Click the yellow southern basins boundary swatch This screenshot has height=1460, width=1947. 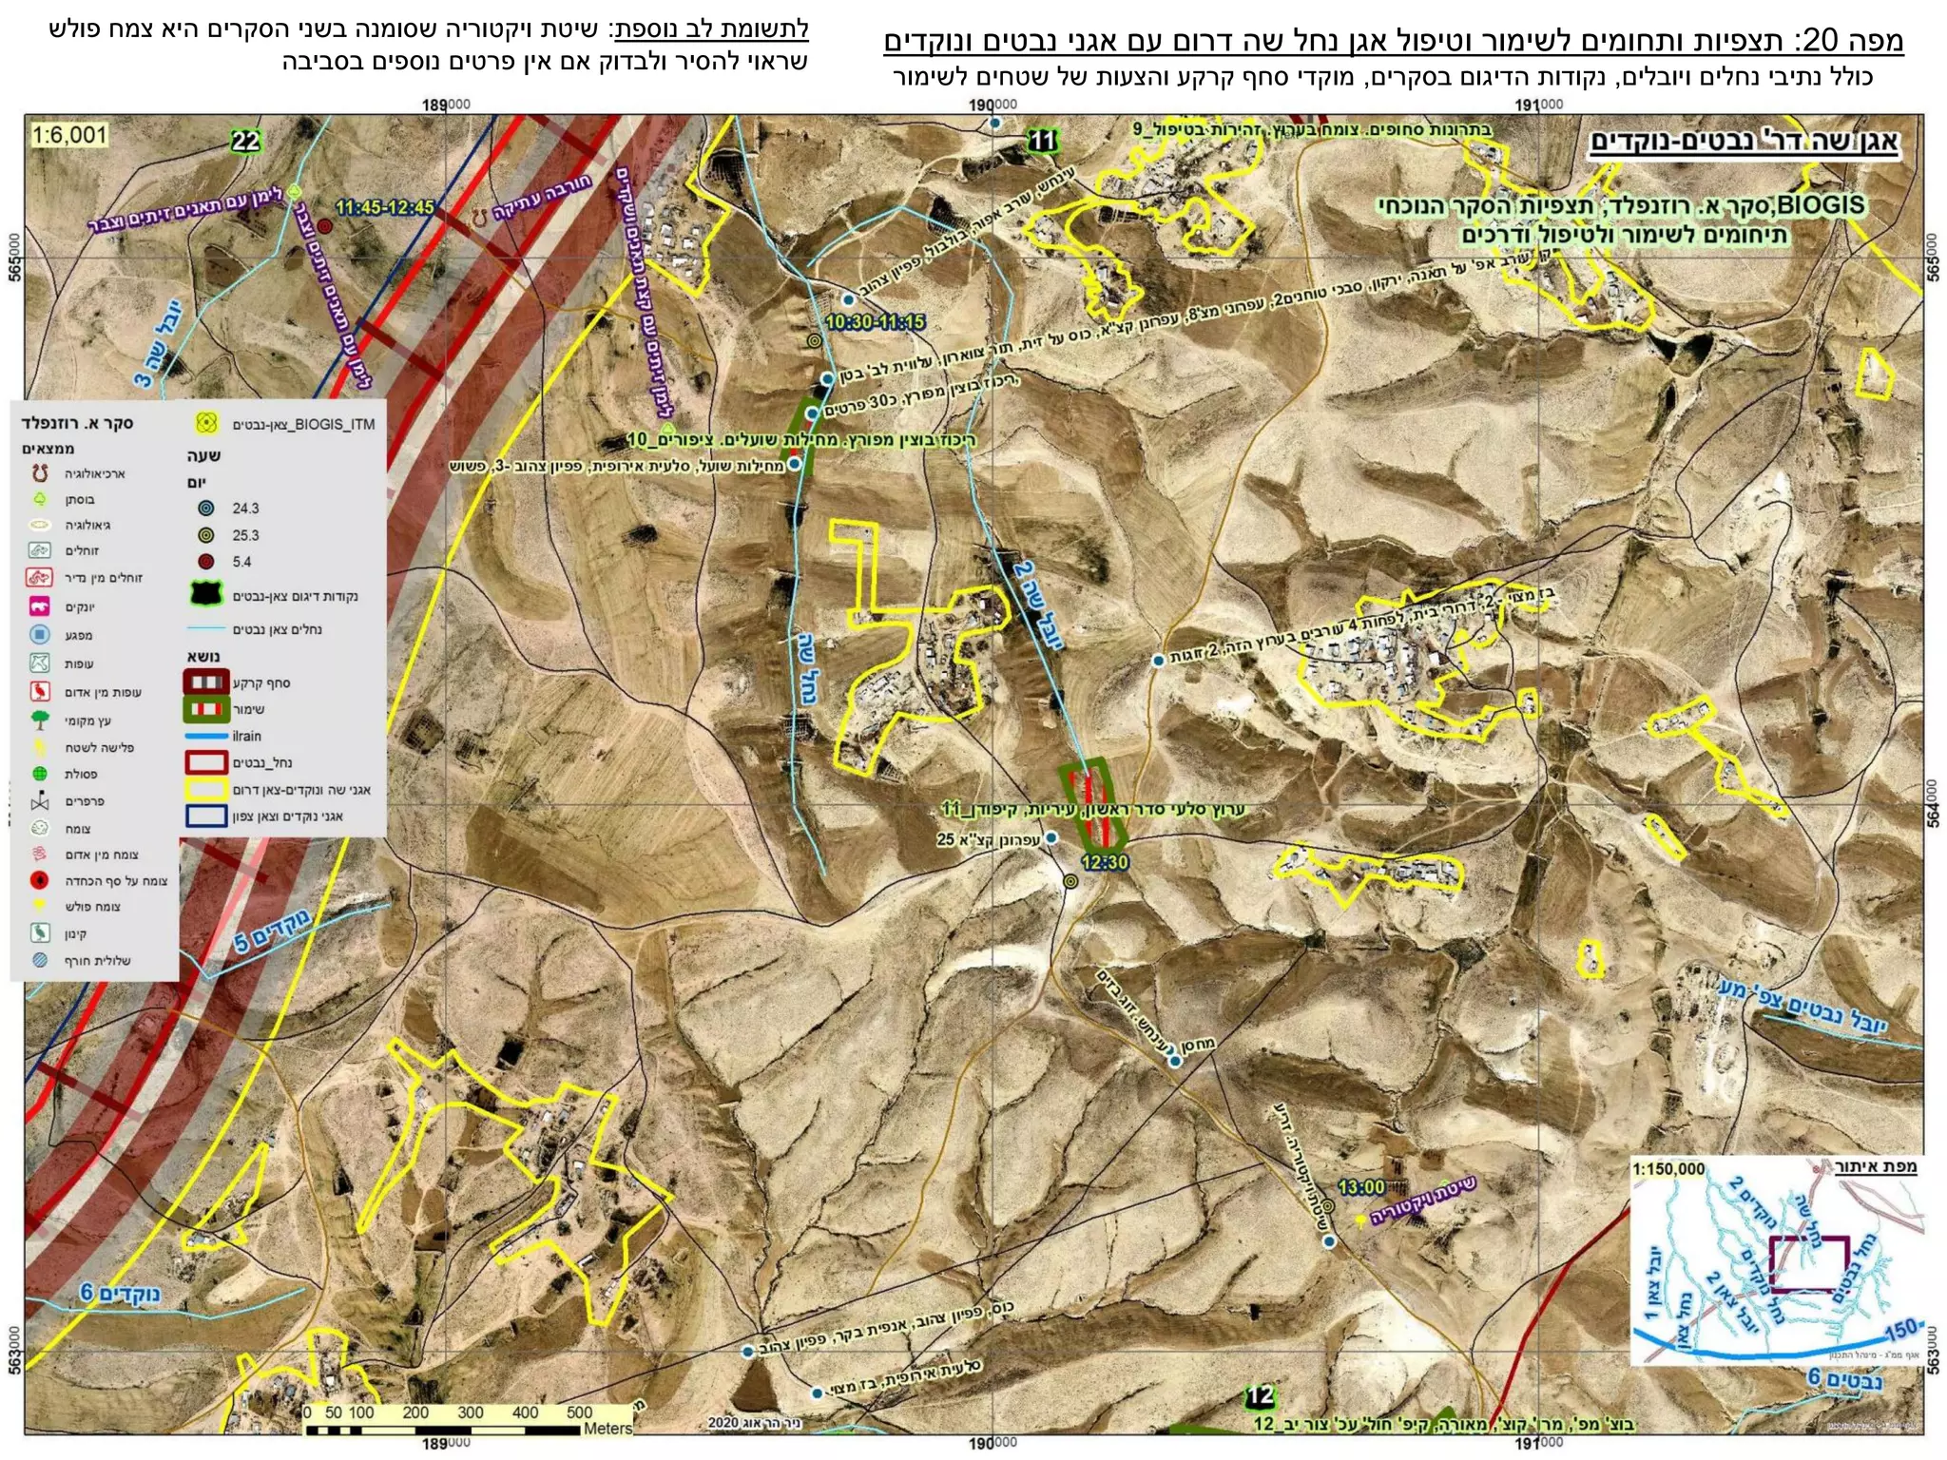coord(206,789)
